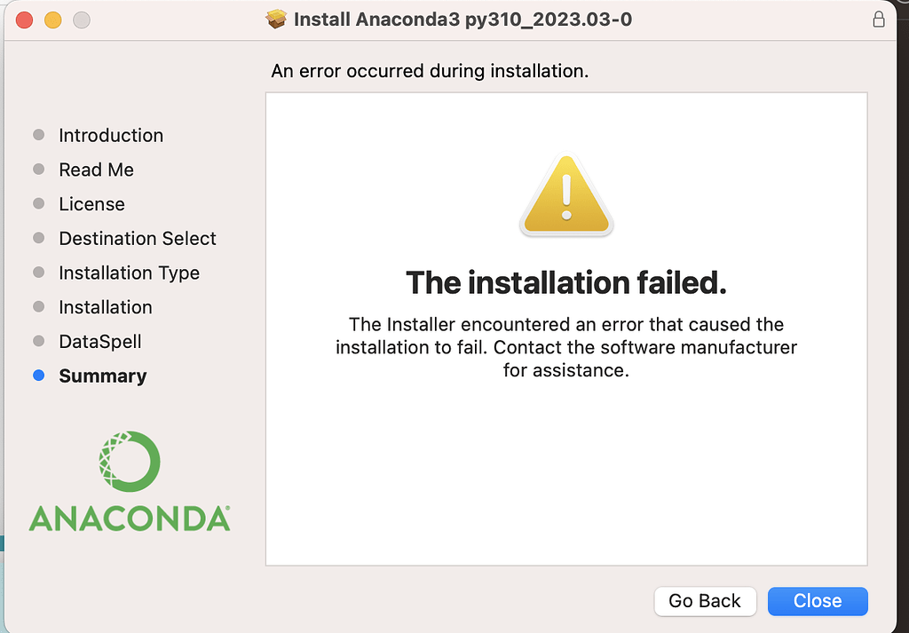Select the Read Me step
The height and width of the screenshot is (633, 909).
coord(96,170)
